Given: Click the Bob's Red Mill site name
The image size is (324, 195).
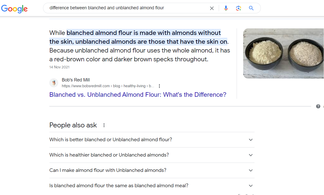Looking at the screenshot, I should point(76,80).
